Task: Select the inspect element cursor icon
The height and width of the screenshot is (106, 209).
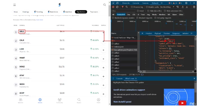Action: coord(113,3)
